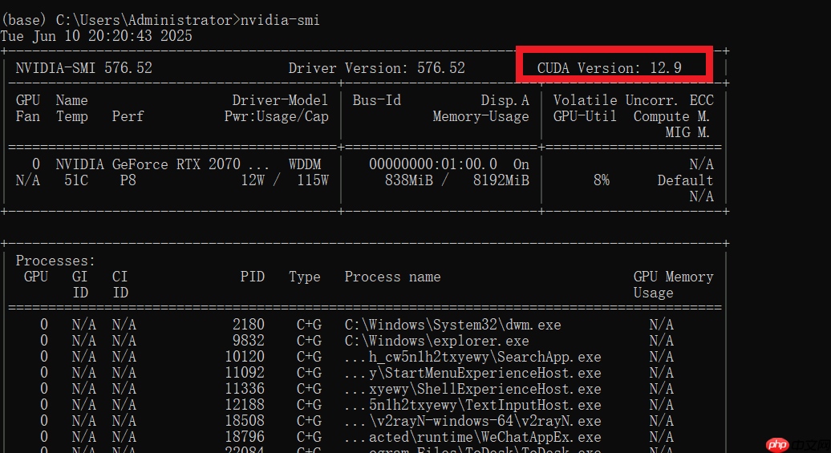
Task: Click the nvidia-smi command at the prompt
Action: tap(280, 19)
